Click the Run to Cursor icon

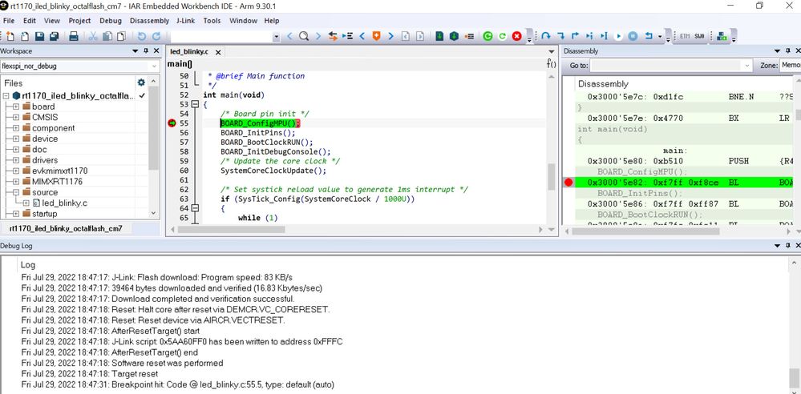coord(604,36)
